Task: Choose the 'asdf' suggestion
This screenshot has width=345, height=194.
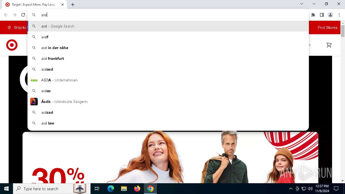Action: pos(168,37)
